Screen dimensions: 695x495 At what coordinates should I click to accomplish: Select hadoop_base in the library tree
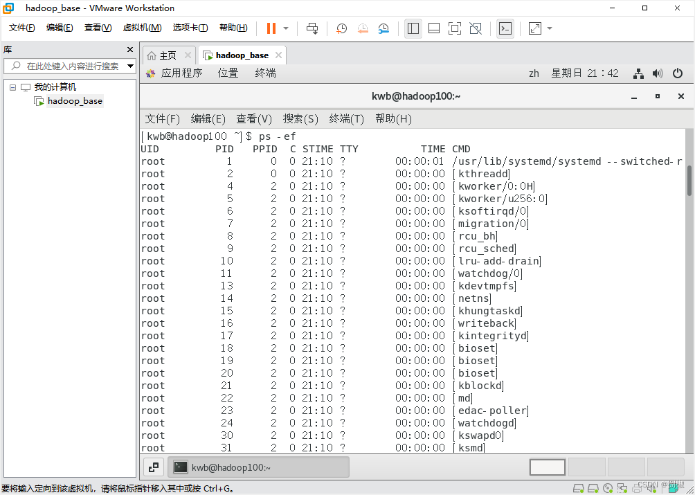[x=75, y=101]
